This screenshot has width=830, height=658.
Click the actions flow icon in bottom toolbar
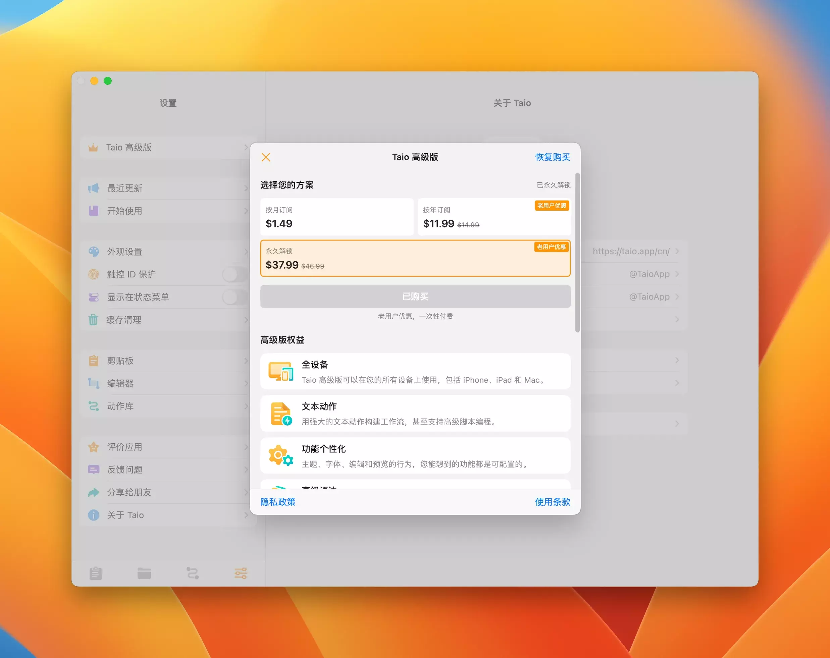(x=193, y=573)
